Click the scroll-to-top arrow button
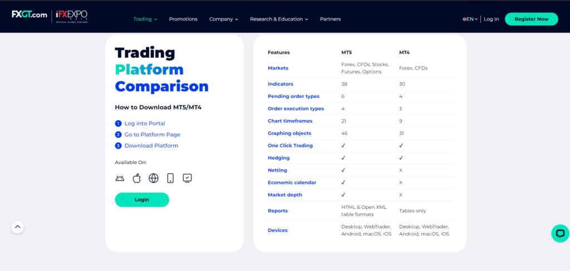The image size is (570, 271). click(x=18, y=228)
